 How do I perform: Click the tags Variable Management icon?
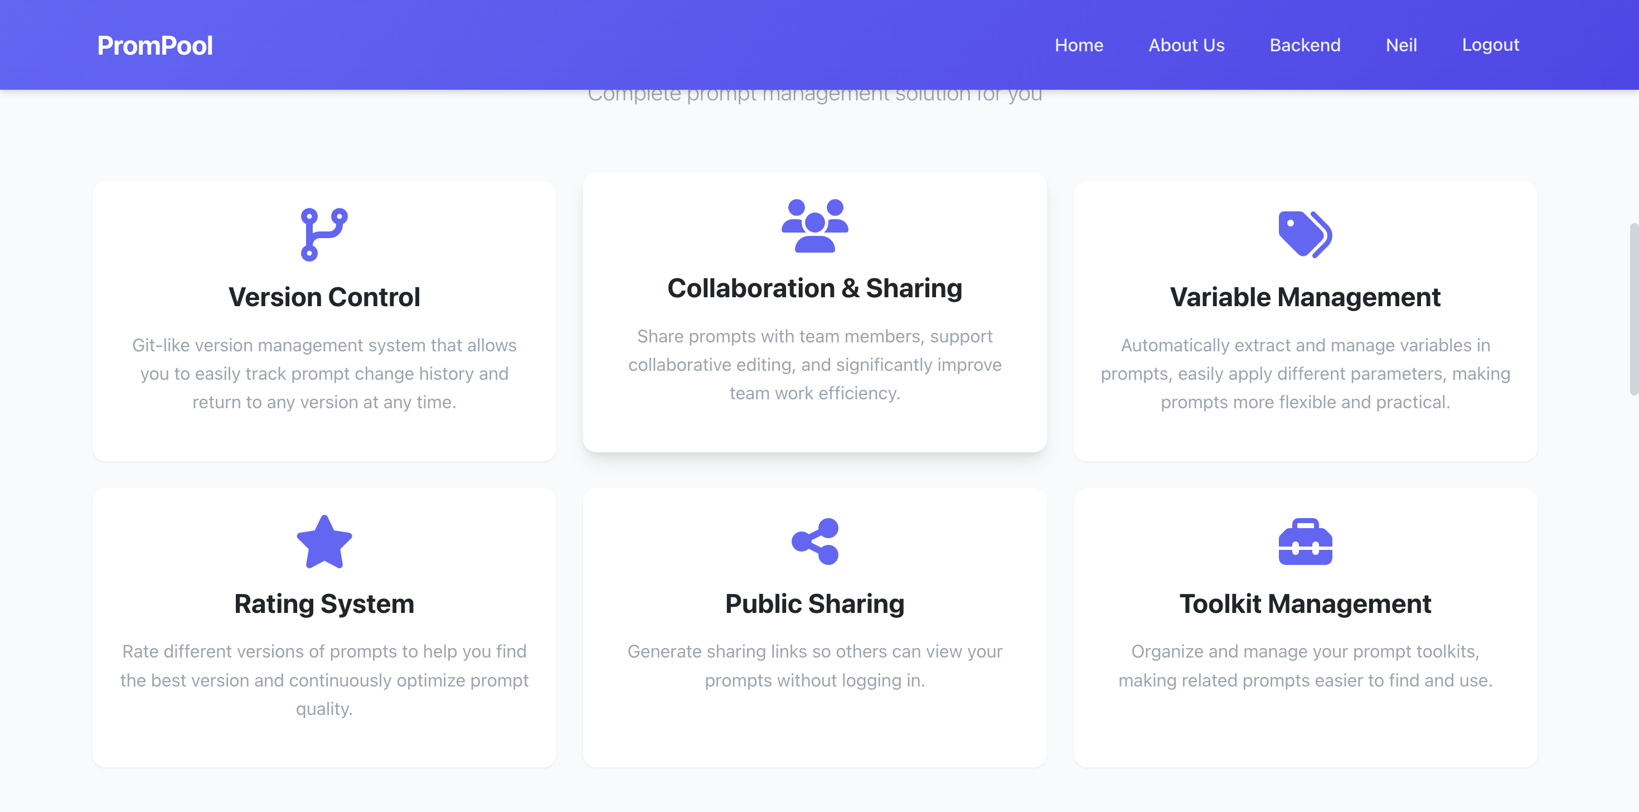point(1305,234)
